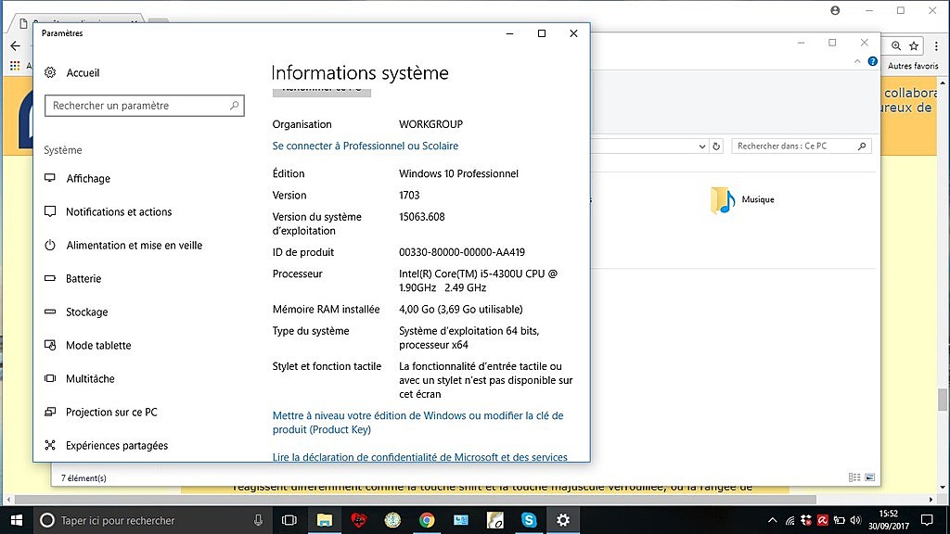Open the Action Center notification icon
Screen dimensions: 950x534
click(927, 520)
